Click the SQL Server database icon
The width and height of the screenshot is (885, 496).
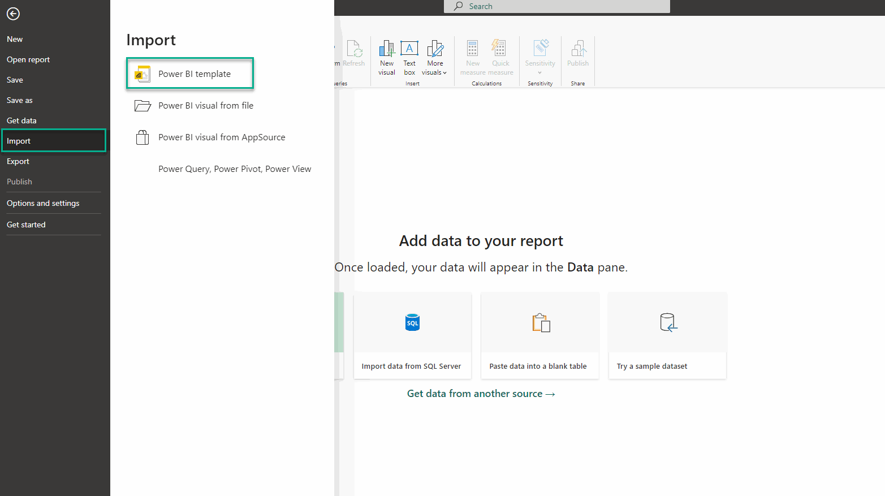tap(412, 322)
